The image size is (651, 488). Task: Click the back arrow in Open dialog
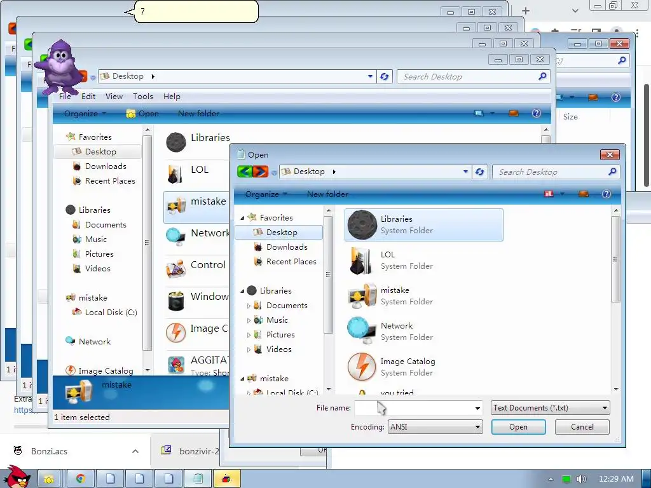(x=245, y=172)
